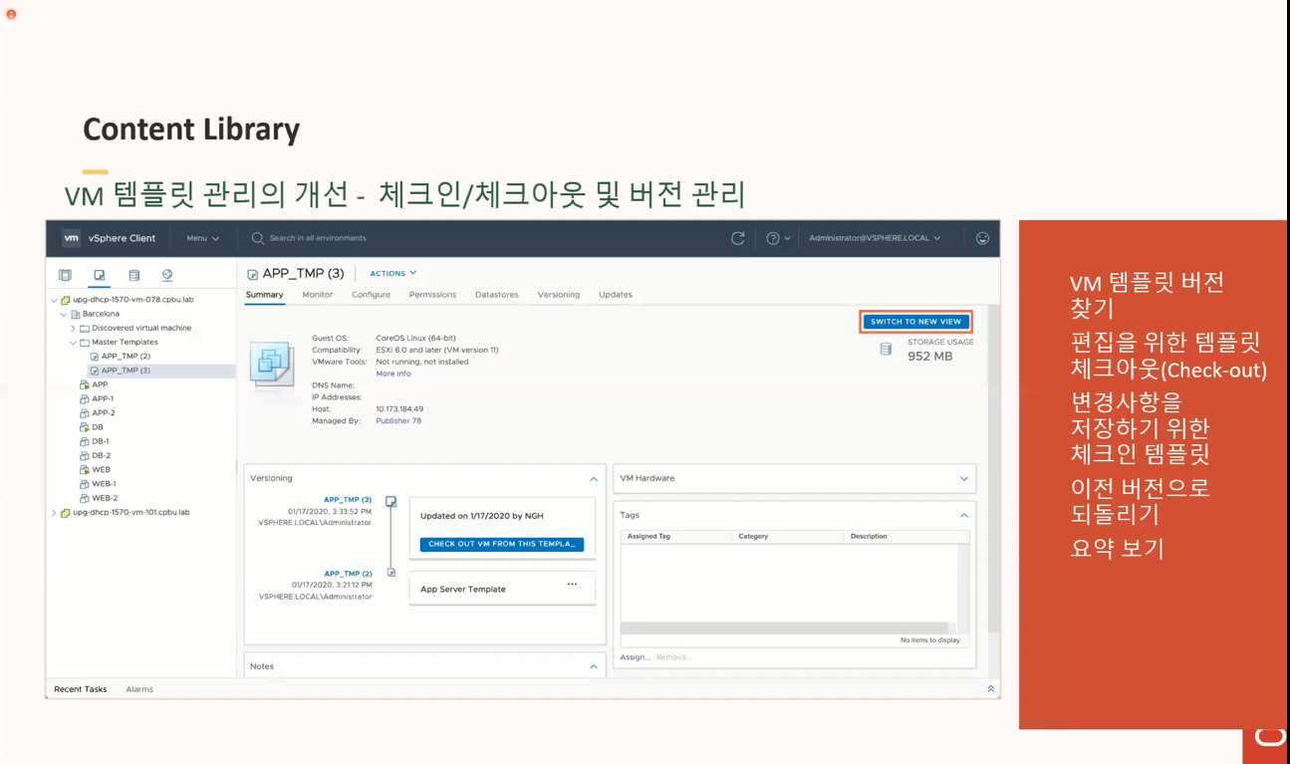Open the Alarms tab
Screen dimensions: 1290x764
(x=139, y=689)
